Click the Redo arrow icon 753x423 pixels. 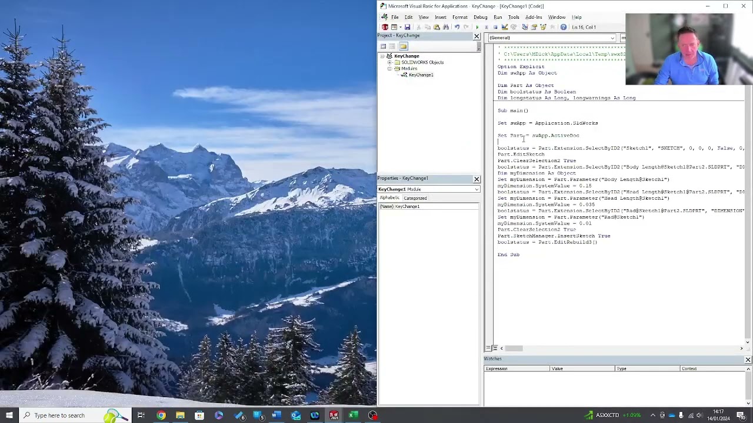tap(466, 27)
